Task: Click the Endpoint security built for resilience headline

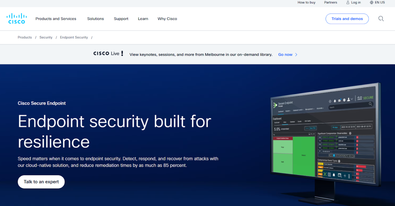Action: (114, 132)
